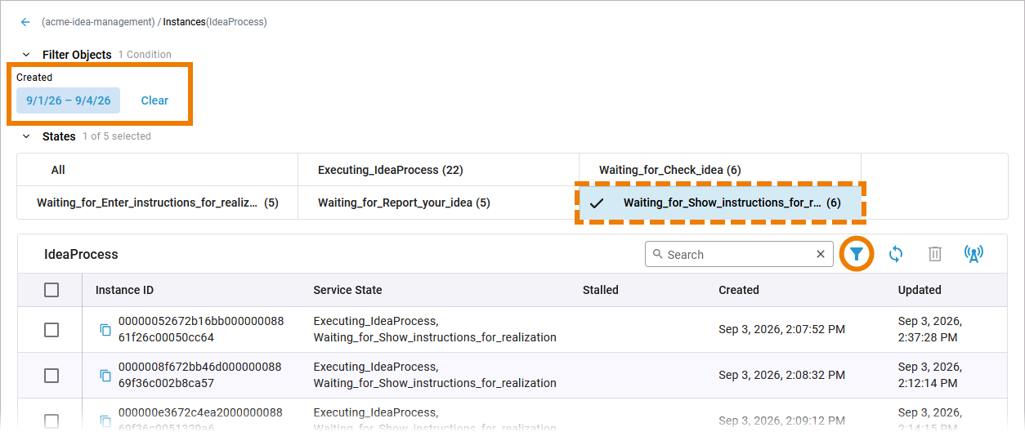The width and height of the screenshot is (1025, 432).
Task: Check the row for instance 00000052672b16bb
Action: pos(51,329)
